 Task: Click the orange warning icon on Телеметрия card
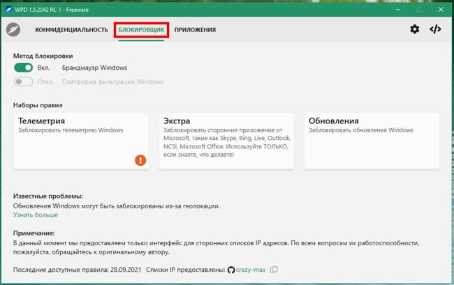(140, 160)
